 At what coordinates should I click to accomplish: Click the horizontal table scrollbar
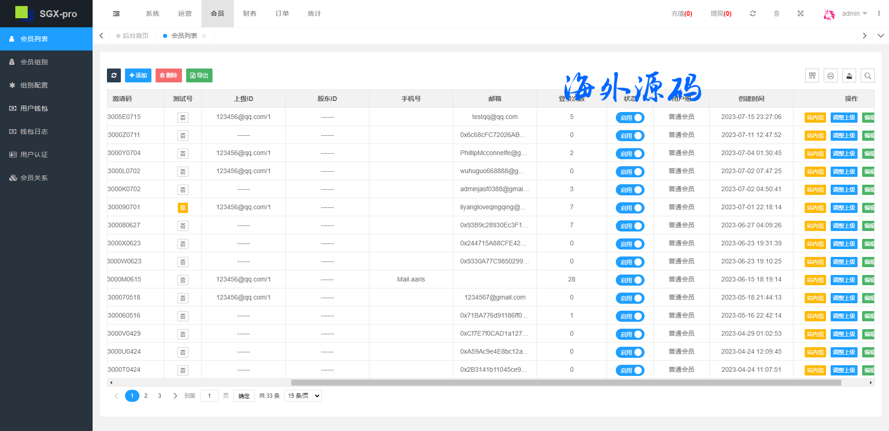566,382
